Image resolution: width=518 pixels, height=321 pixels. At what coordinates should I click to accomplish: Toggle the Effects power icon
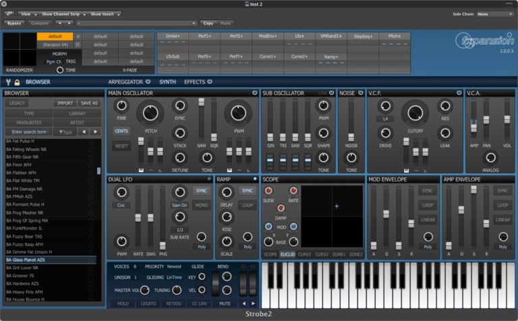(210, 82)
